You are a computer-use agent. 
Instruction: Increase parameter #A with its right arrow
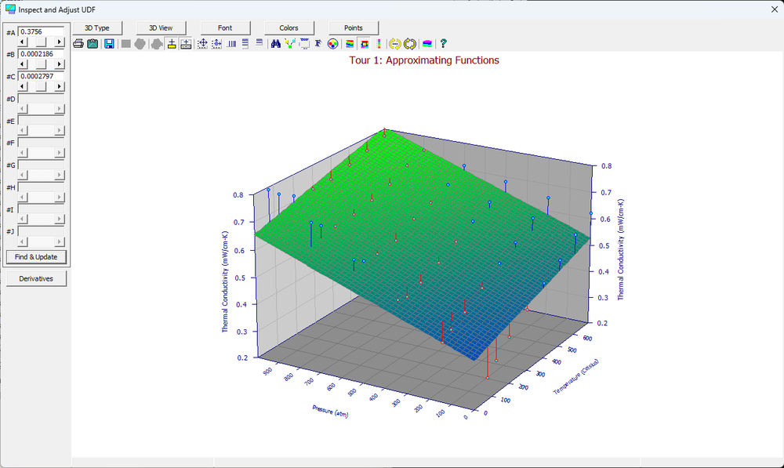pos(60,42)
